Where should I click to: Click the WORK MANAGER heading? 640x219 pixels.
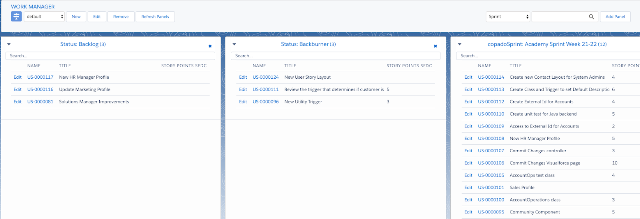point(33,6)
